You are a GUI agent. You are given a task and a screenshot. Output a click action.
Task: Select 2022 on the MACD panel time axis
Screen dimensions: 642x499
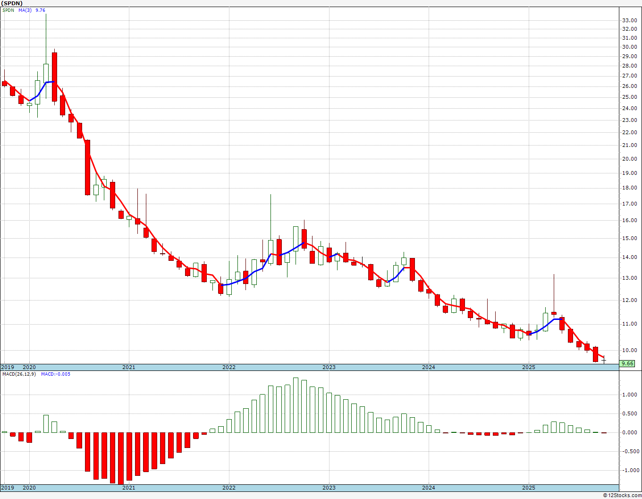[x=229, y=488]
